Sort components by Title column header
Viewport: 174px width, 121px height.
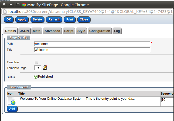point(21,94)
